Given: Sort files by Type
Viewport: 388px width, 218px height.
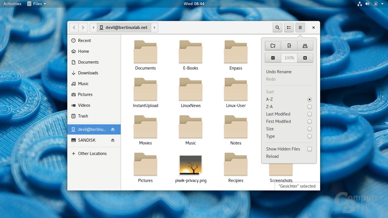Looking at the screenshot, I should pyautogui.click(x=289, y=136).
